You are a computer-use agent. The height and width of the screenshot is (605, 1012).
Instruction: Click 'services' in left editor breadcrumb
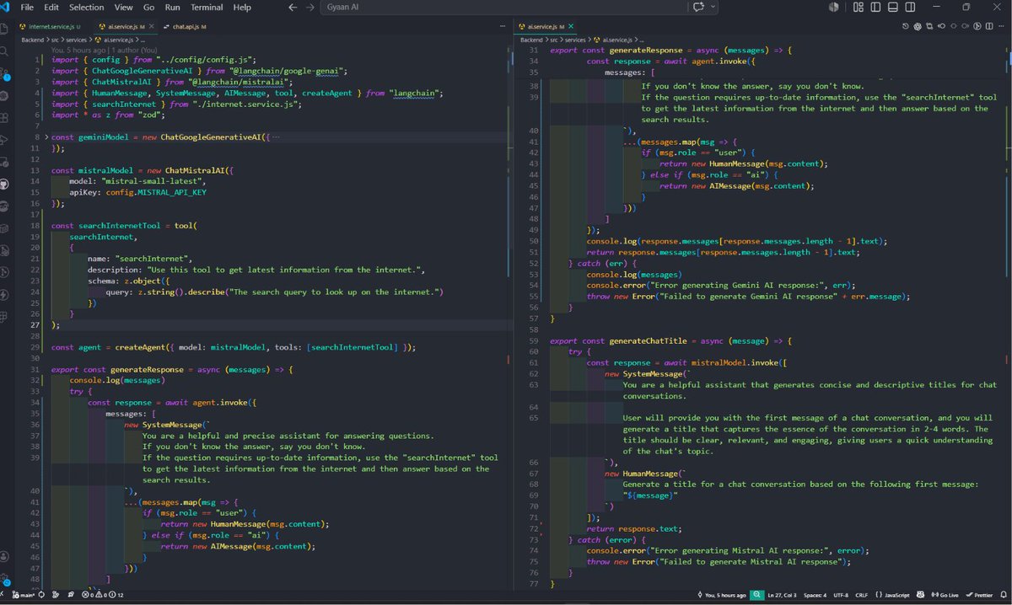pyautogui.click(x=74, y=39)
